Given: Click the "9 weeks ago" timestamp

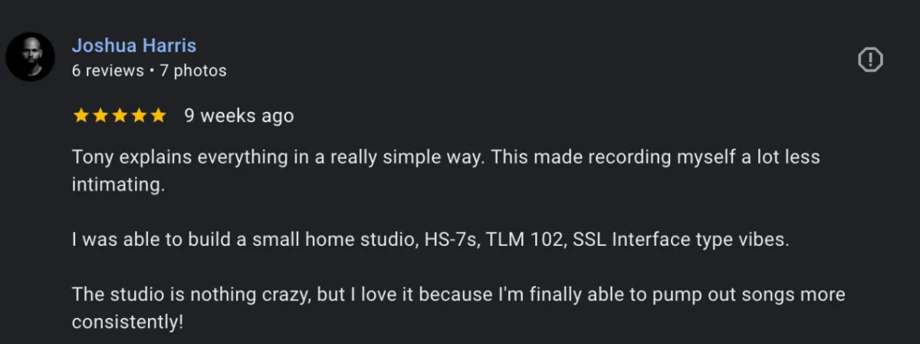Looking at the screenshot, I should tap(238, 116).
